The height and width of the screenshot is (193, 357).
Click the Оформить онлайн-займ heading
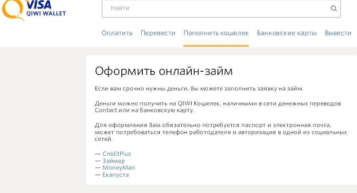(164, 71)
